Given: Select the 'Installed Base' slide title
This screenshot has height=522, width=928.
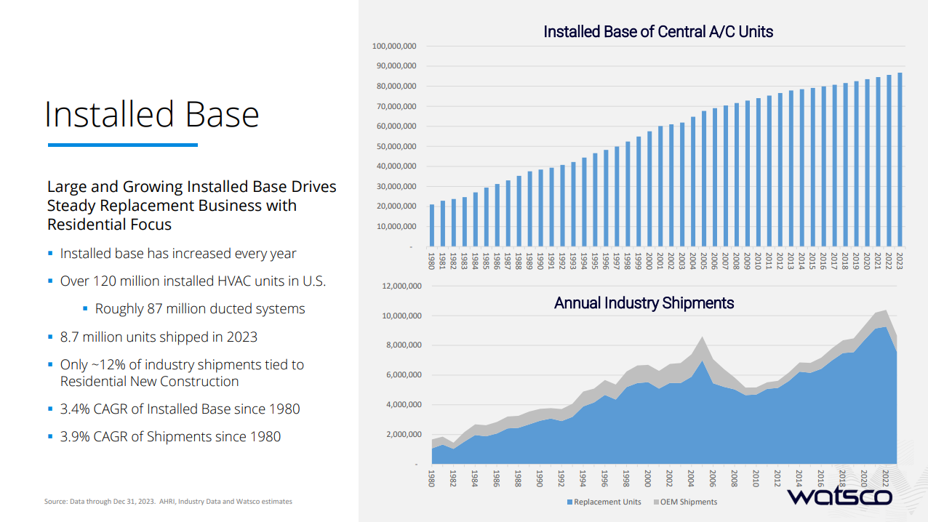Looking at the screenshot, I should pyautogui.click(x=152, y=115).
